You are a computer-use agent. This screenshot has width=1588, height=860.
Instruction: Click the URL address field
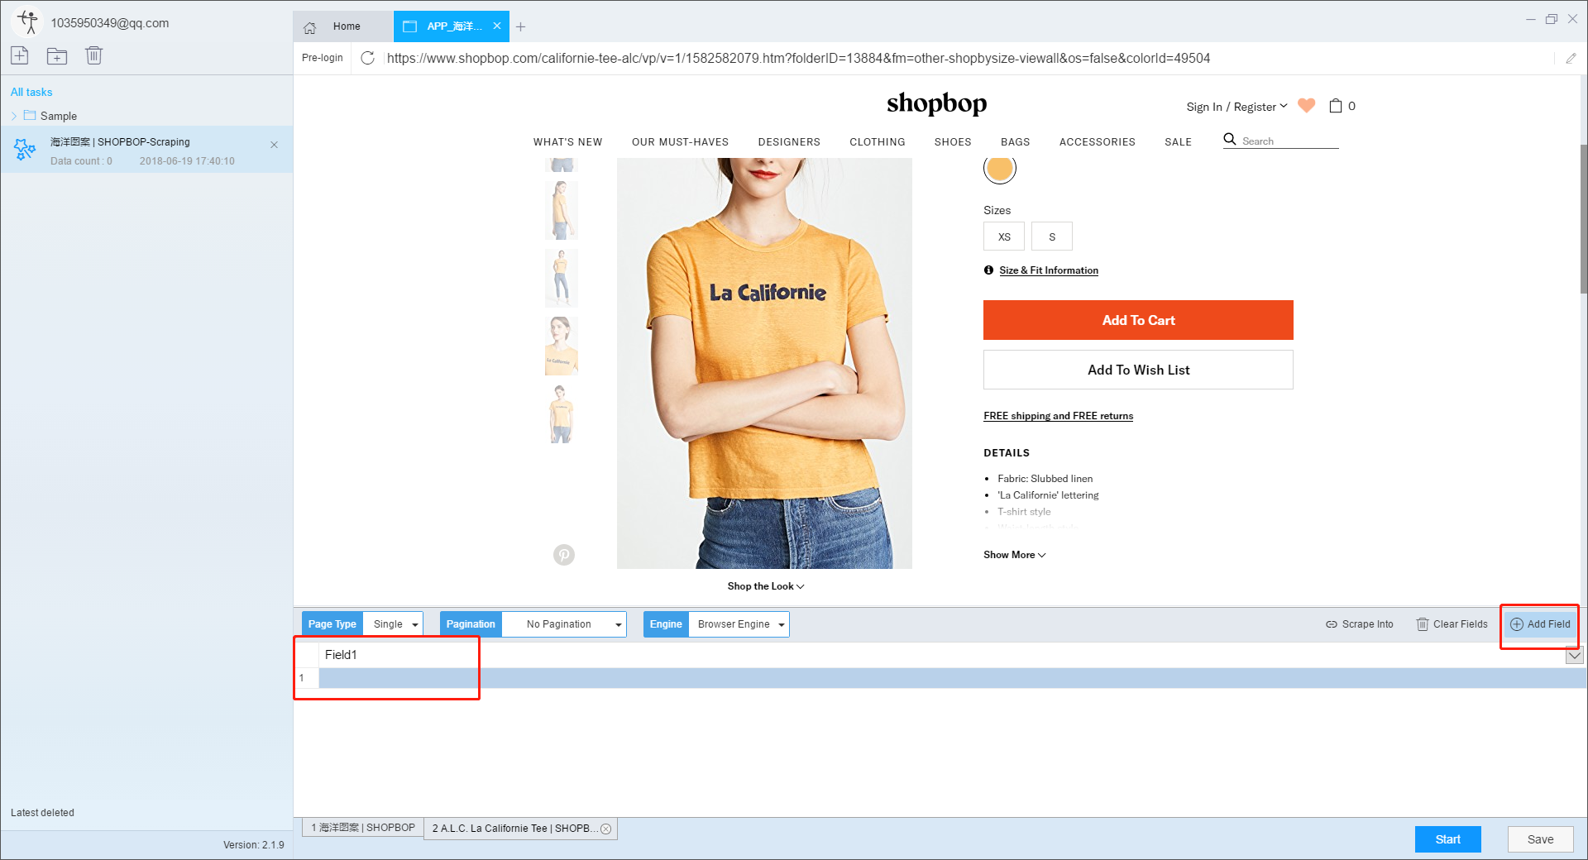968,58
